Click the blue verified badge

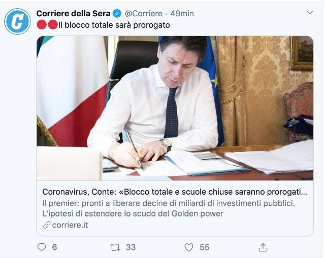click(117, 14)
